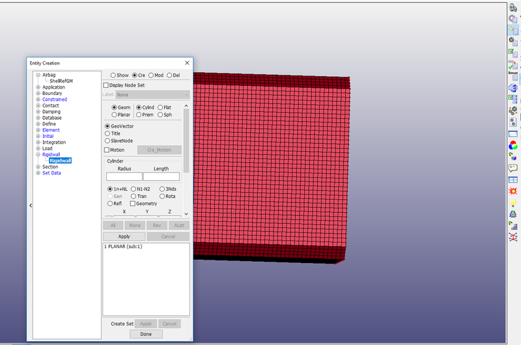
Task: Click the Done button
Action: [x=146, y=334]
